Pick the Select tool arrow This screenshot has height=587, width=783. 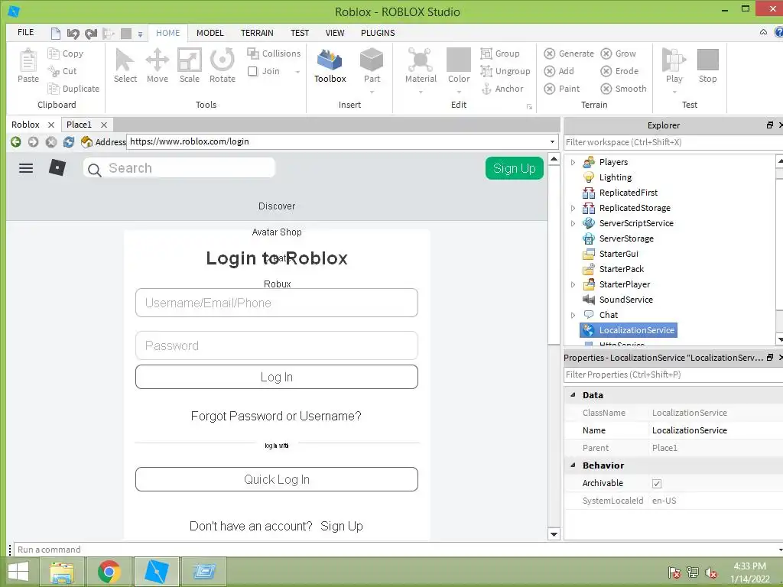[125, 66]
